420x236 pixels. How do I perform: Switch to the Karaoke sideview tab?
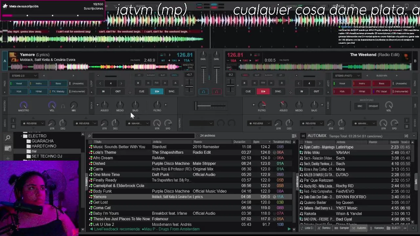pyautogui.click(x=377, y=228)
